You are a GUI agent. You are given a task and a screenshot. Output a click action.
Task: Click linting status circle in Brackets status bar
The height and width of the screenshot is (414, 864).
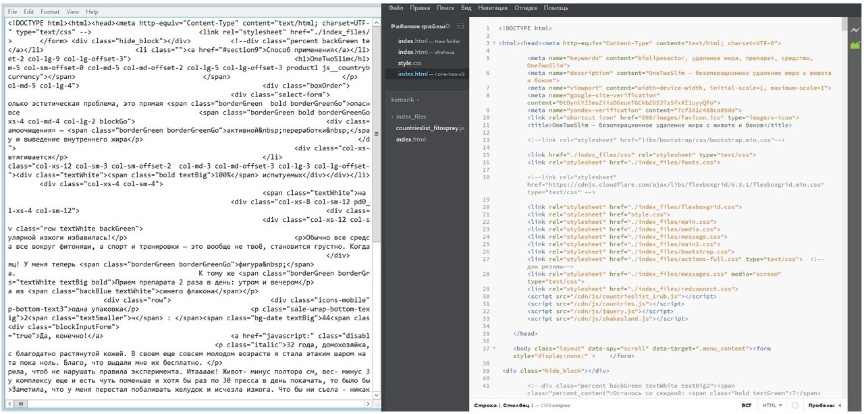click(x=795, y=405)
